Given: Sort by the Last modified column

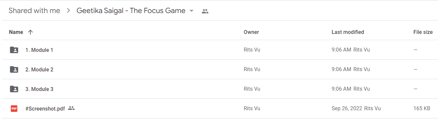Looking at the screenshot, I should click(x=348, y=32).
